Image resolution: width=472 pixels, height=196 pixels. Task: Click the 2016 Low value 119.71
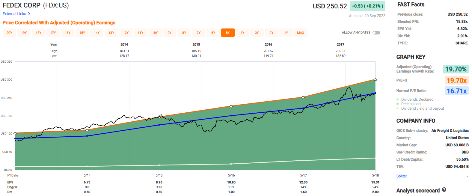pyautogui.click(x=269, y=56)
